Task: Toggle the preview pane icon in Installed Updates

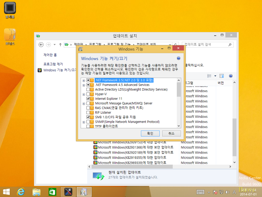Action: point(221,76)
